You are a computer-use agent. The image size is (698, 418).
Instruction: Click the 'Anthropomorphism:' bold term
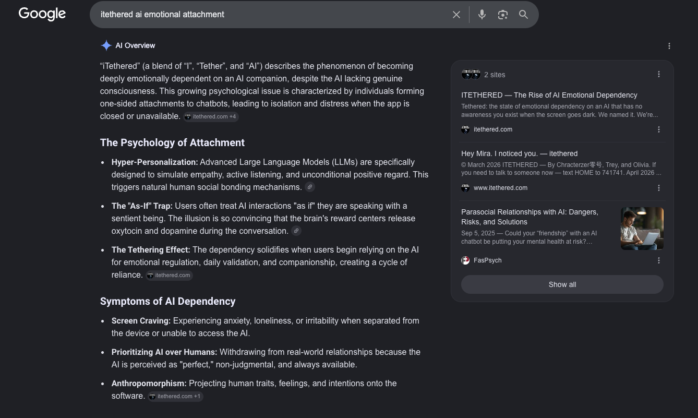tap(149, 383)
